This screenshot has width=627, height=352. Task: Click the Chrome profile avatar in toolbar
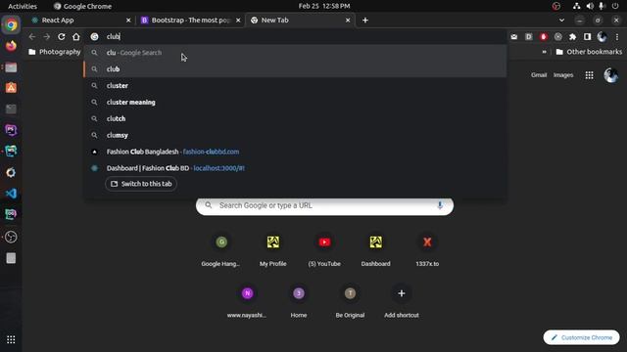[x=602, y=37]
